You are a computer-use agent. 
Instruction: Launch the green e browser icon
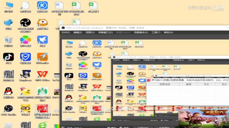[x=42, y=125]
